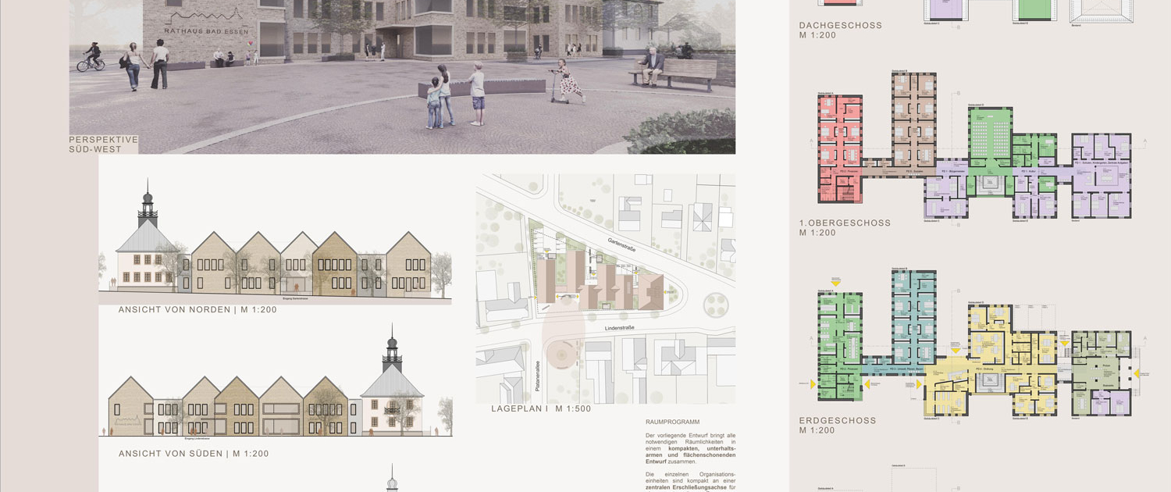The width and height of the screenshot is (1171, 492).
Task: Click the LAGEPLAN M 1:500 title
Action: [x=540, y=409]
